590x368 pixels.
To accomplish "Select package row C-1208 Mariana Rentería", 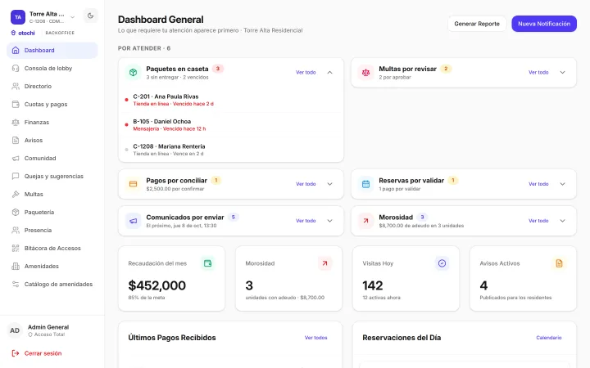I will 230,150.
